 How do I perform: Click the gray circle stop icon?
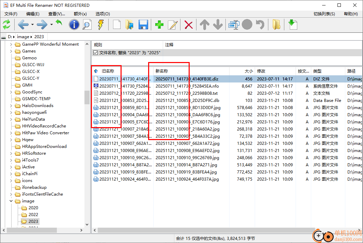tap(247, 25)
